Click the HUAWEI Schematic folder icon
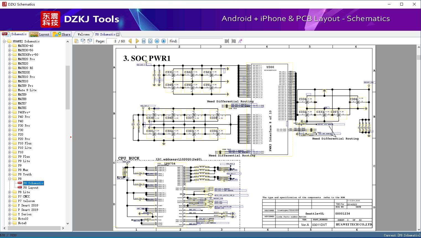The height and width of the screenshot is (238, 421). [x=9, y=41]
